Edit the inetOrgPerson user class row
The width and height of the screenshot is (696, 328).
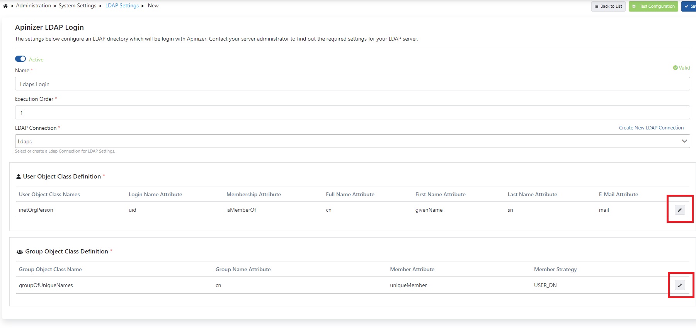tap(680, 210)
